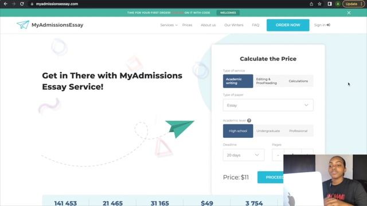Click the browser Update button
The height and width of the screenshot is (206, 367).
pos(353,4)
